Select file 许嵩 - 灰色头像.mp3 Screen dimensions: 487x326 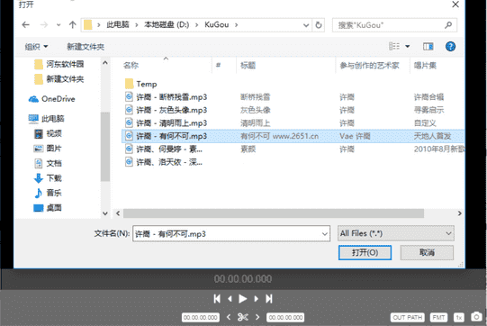point(167,110)
